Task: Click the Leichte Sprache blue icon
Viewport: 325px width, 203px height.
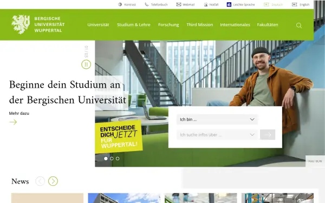Action: pos(229,4)
